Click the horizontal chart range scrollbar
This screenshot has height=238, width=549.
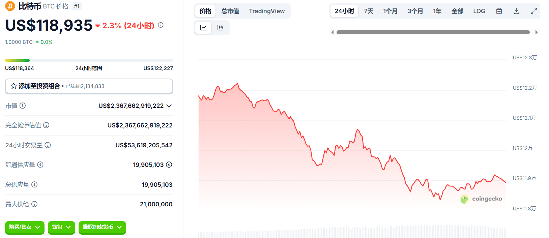pos(433,32)
